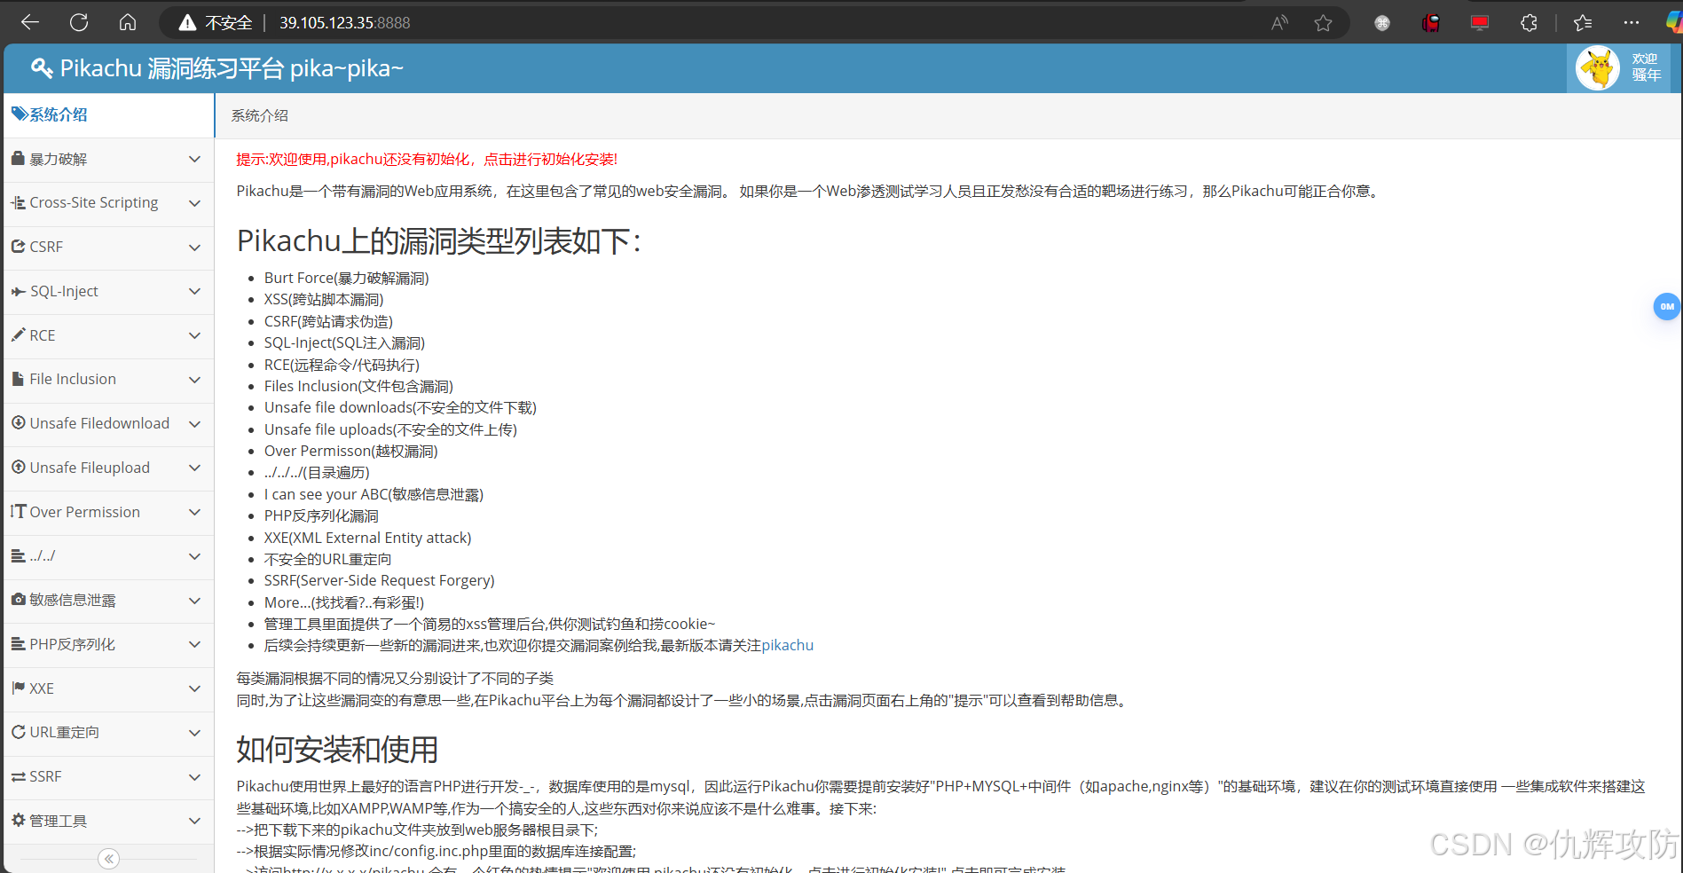Open browser settings and more menu
1683x873 pixels.
click(1631, 23)
